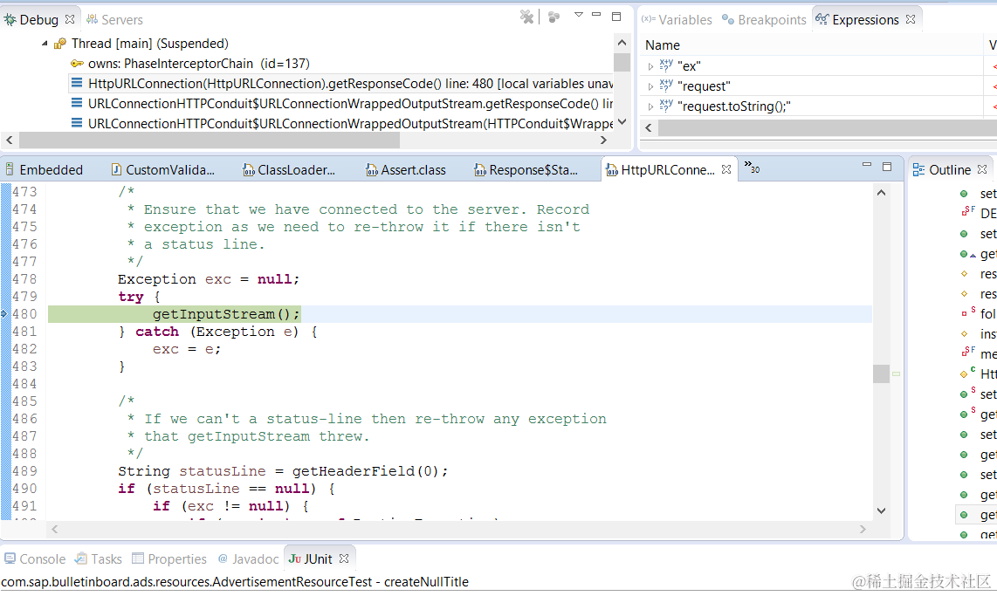The width and height of the screenshot is (997, 596).
Task: Click the key icon beside owns: PhaseInterceptorChain
Action: coord(77,63)
